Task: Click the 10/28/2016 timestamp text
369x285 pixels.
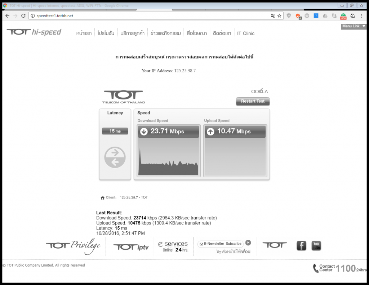Action: point(120,233)
